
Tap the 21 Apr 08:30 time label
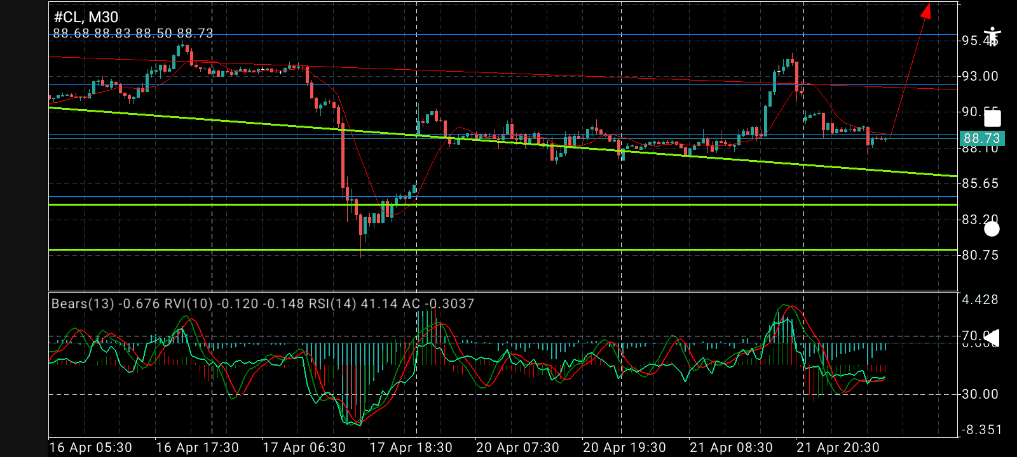click(x=731, y=447)
